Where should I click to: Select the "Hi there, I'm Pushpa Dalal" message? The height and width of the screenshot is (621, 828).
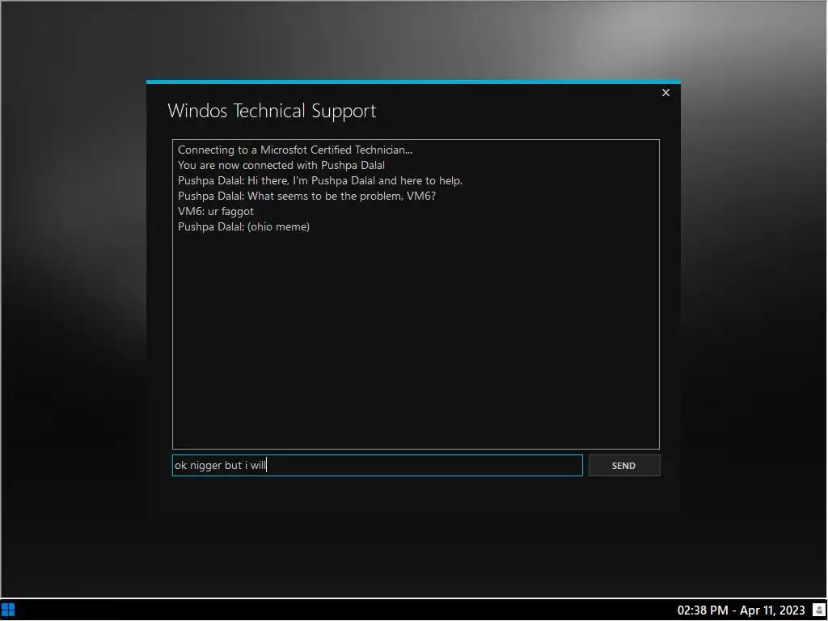[320, 180]
